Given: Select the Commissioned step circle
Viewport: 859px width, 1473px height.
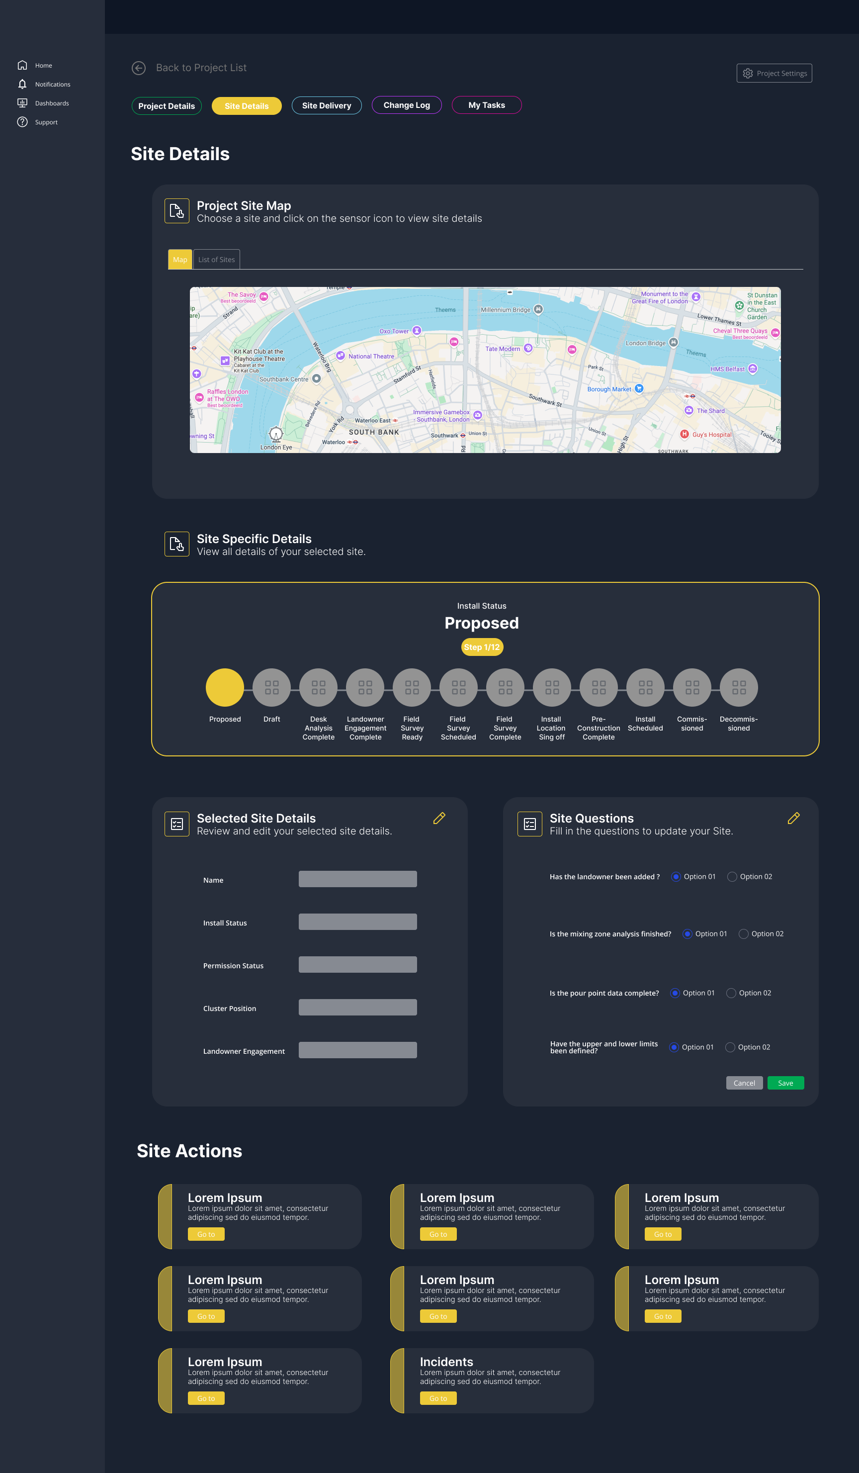Looking at the screenshot, I should point(692,687).
